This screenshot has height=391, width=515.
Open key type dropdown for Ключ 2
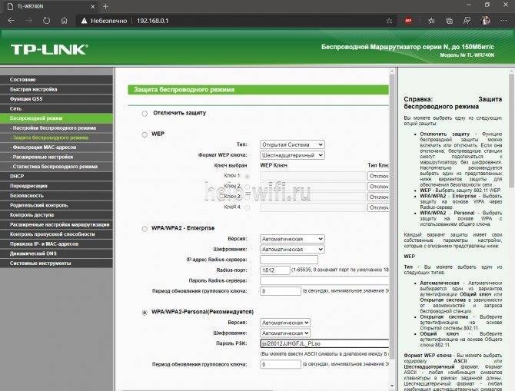pyautogui.click(x=378, y=187)
